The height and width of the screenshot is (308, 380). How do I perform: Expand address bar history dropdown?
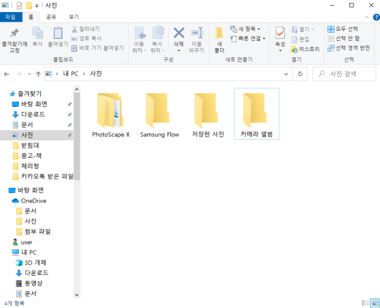pos(286,74)
